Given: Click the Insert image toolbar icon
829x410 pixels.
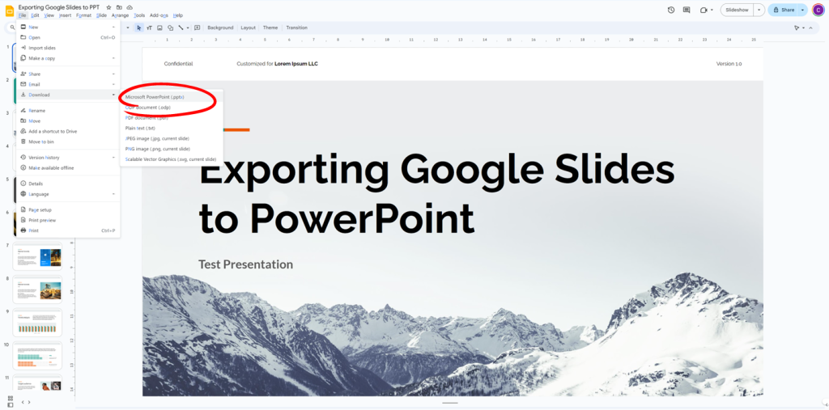Looking at the screenshot, I should (159, 27).
